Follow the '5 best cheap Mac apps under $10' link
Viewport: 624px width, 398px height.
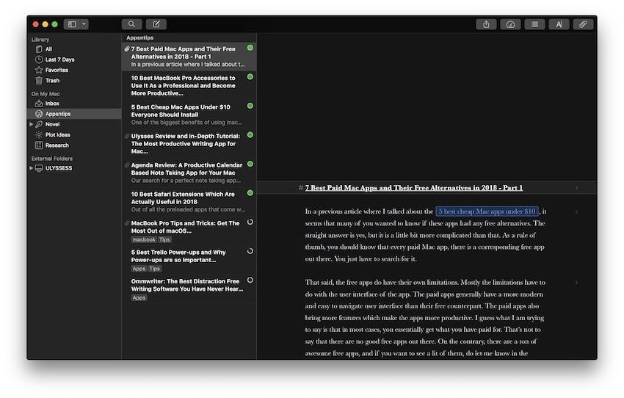point(487,211)
